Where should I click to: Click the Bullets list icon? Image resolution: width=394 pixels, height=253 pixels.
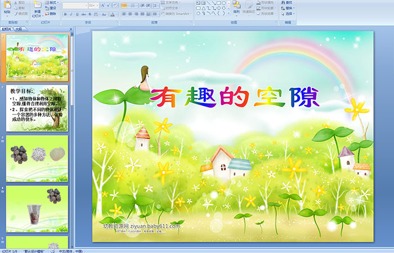pyautogui.click(x=124, y=5)
